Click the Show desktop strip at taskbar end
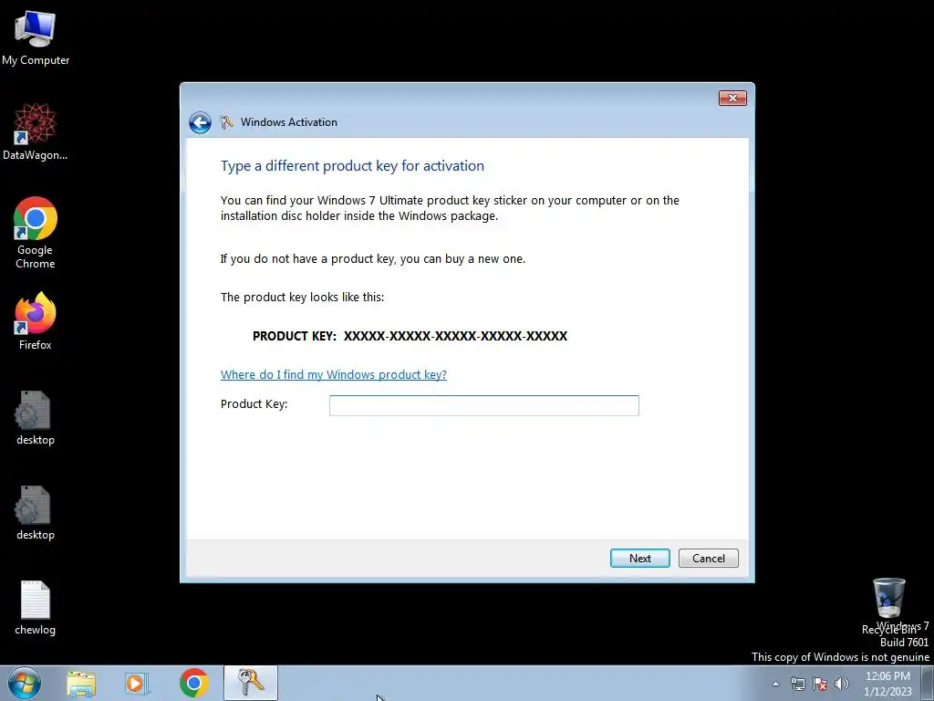The image size is (934, 701). (928, 683)
